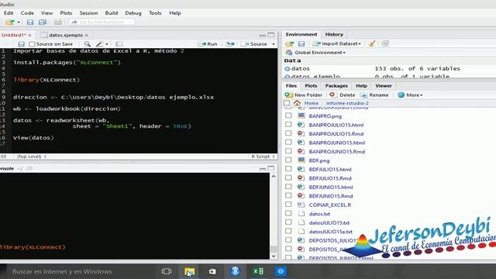Screen dimensions: 496x279
Task: Toggle the Source on Save checkbox
Action: pos(32,44)
